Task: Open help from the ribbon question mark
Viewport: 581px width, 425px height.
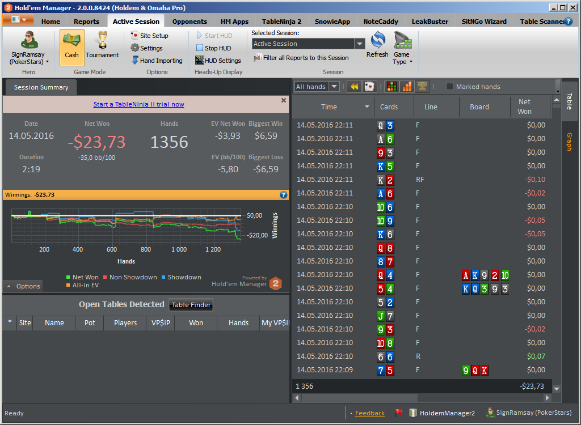Action: pos(568,22)
